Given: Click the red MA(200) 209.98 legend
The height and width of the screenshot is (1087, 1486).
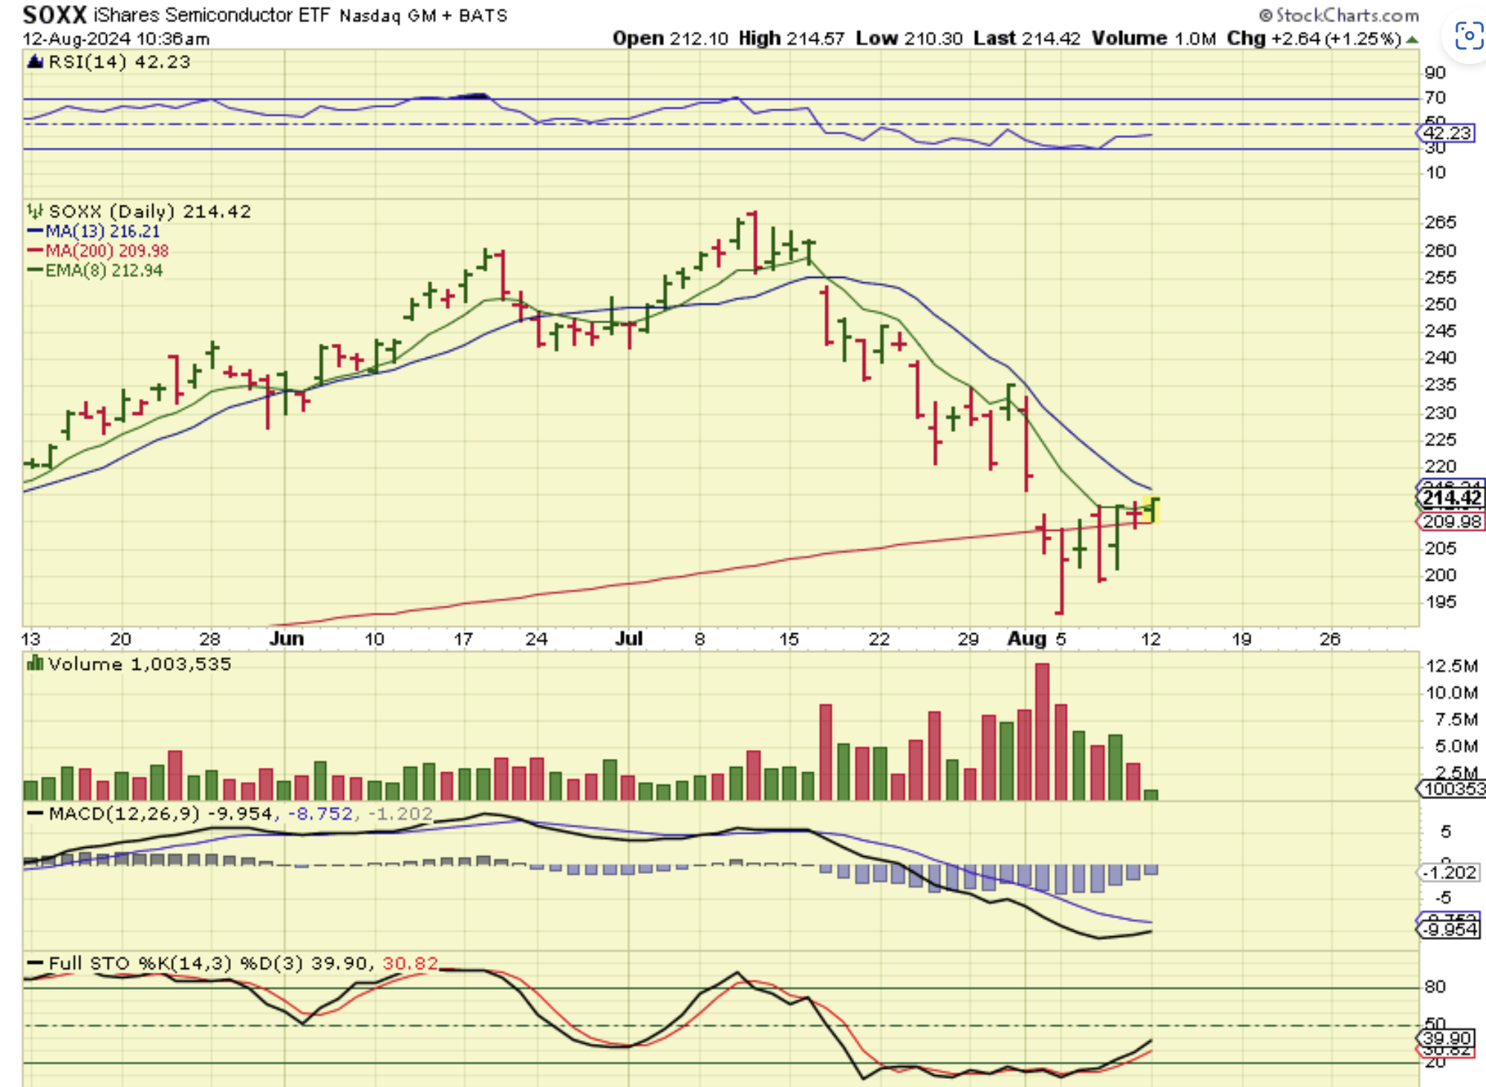Looking at the screenshot, I should coord(107,251).
